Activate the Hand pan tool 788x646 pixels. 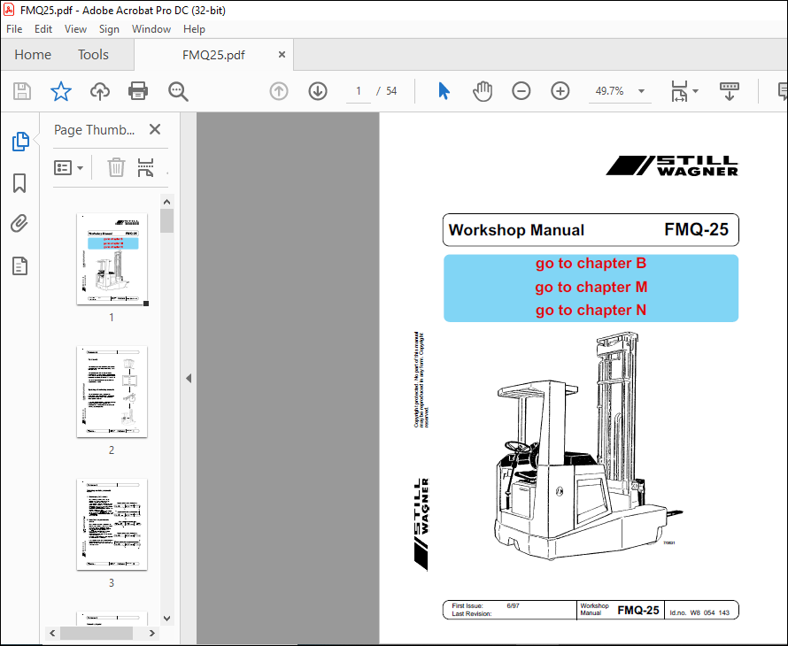click(x=483, y=91)
